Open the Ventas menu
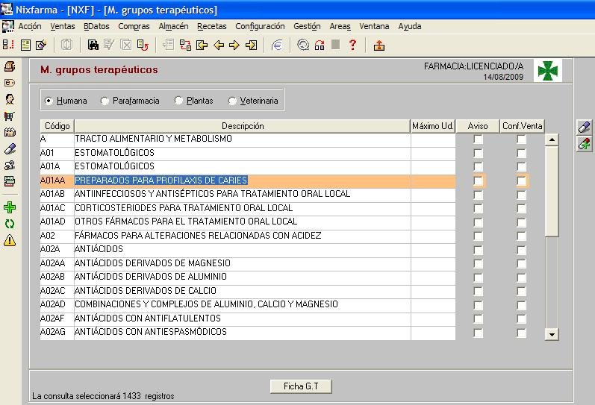This screenshot has height=405, width=595. pyautogui.click(x=63, y=26)
